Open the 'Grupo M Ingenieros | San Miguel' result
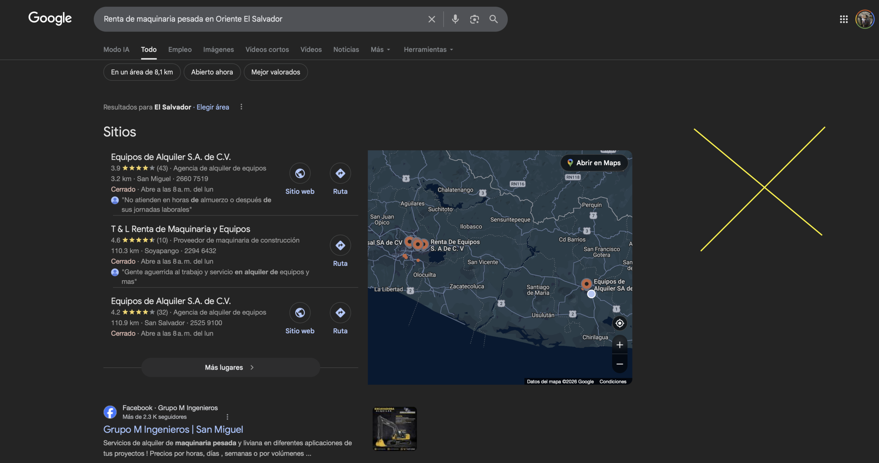Screen dimensions: 879x463 click(173, 429)
